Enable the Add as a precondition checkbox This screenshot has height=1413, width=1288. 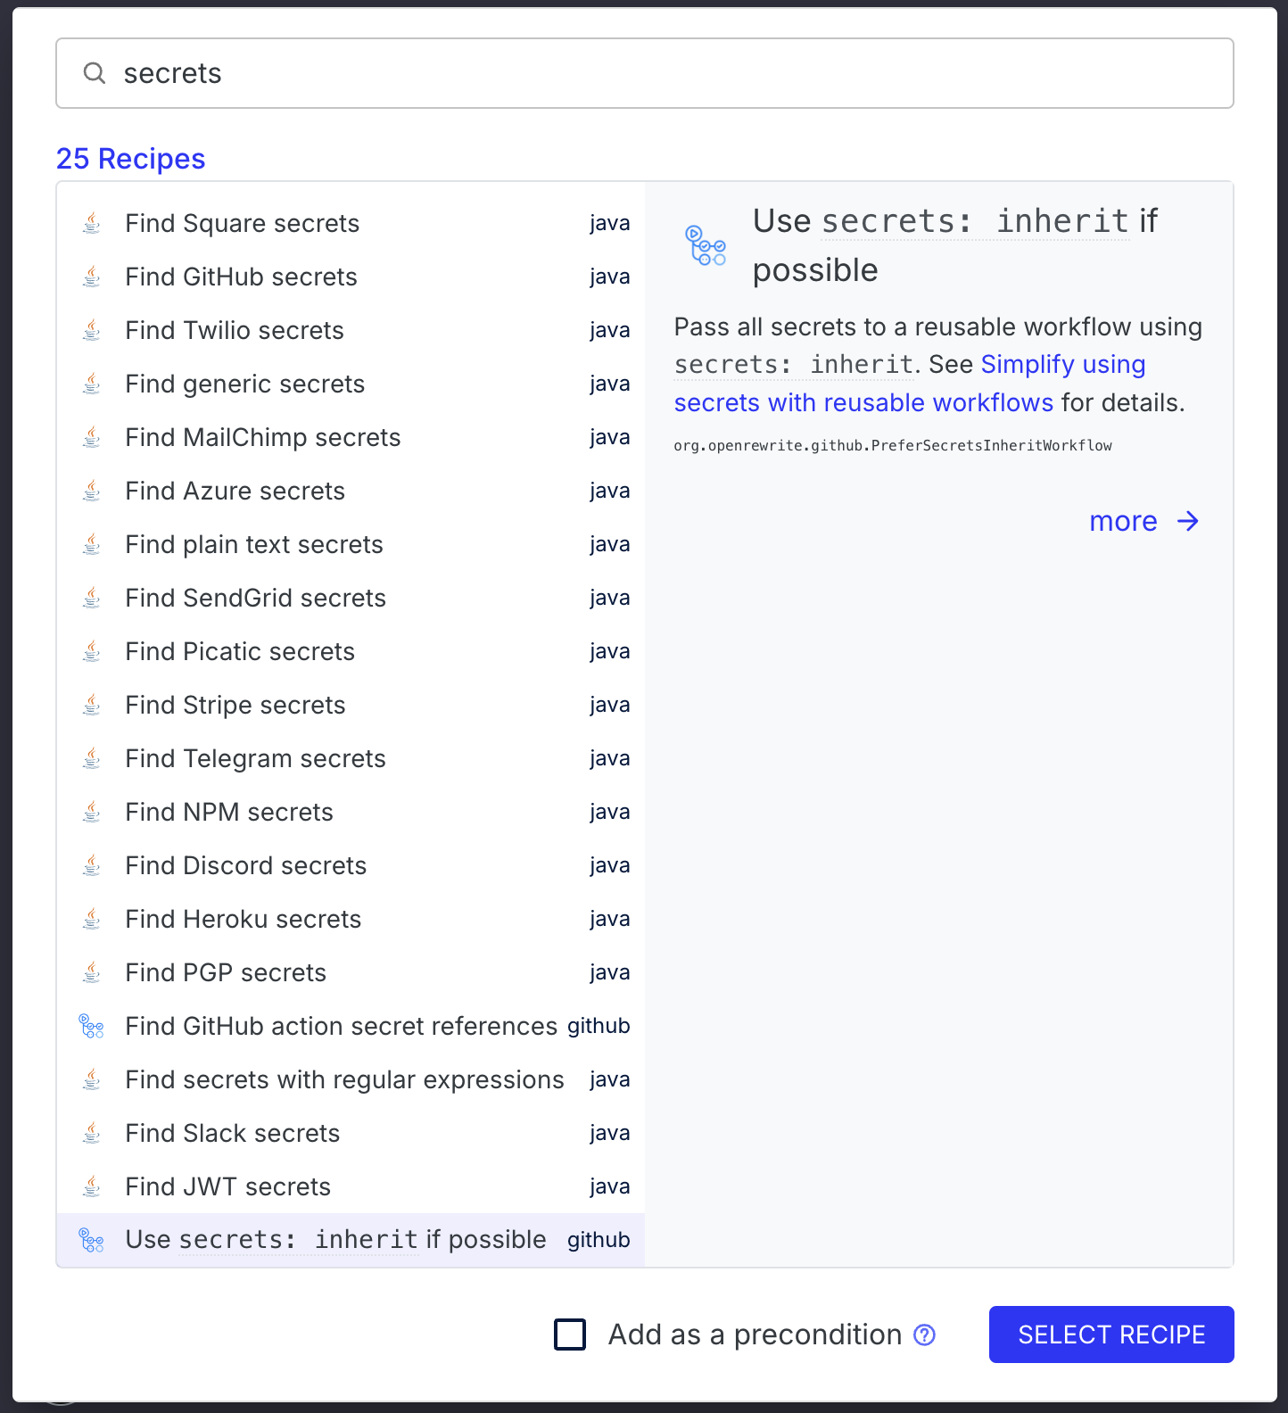(x=570, y=1334)
